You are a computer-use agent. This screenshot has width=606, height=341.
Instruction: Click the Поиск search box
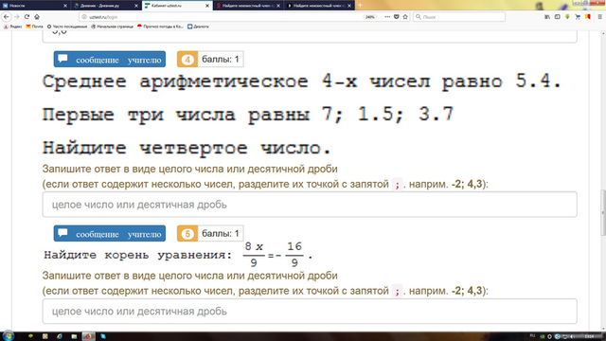(458, 17)
